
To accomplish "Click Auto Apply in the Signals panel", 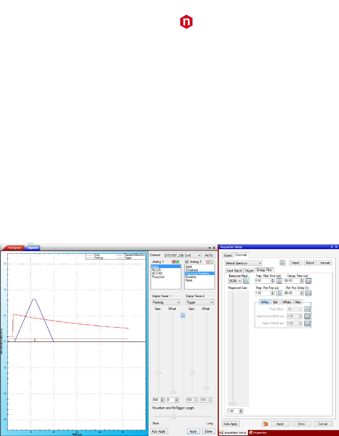I will tap(158, 431).
